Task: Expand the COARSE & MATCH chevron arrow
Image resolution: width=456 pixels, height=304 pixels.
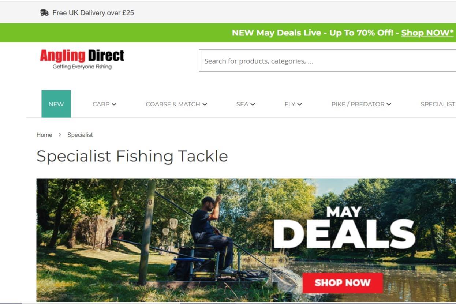Action: [205, 104]
